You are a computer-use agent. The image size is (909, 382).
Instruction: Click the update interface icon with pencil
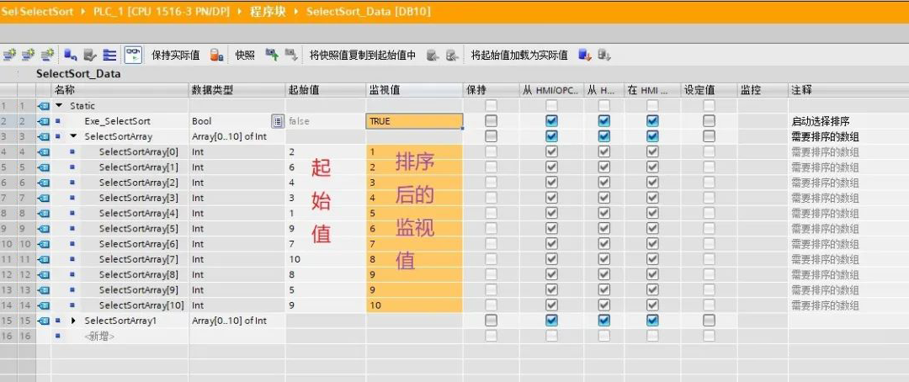coord(90,55)
